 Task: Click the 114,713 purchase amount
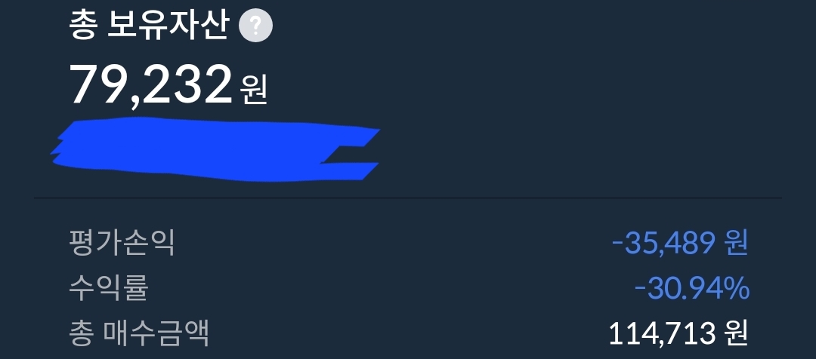(x=661, y=333)
